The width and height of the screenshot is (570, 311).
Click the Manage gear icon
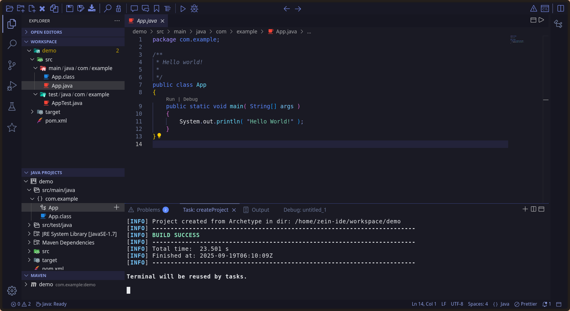tap(12, 290)
